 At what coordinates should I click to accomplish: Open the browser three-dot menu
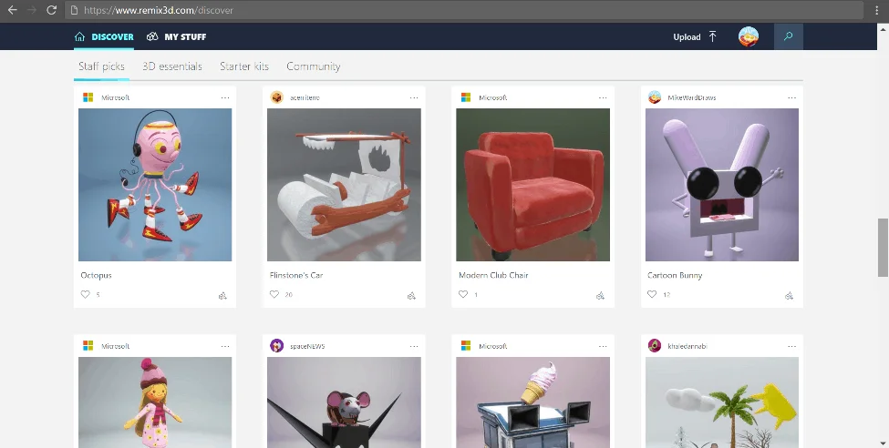tap(876, 10)
